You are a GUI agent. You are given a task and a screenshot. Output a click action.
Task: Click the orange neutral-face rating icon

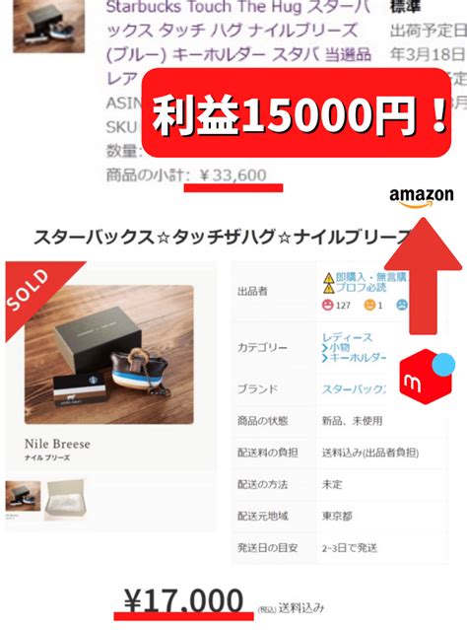click(369, 305)
